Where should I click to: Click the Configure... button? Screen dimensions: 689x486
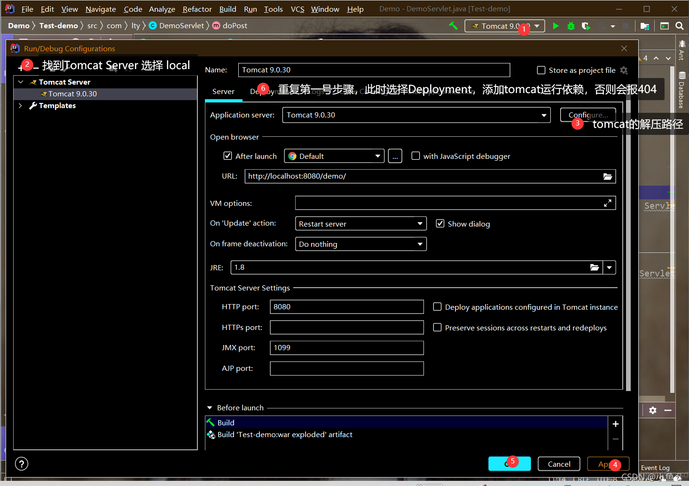[588, 115]
